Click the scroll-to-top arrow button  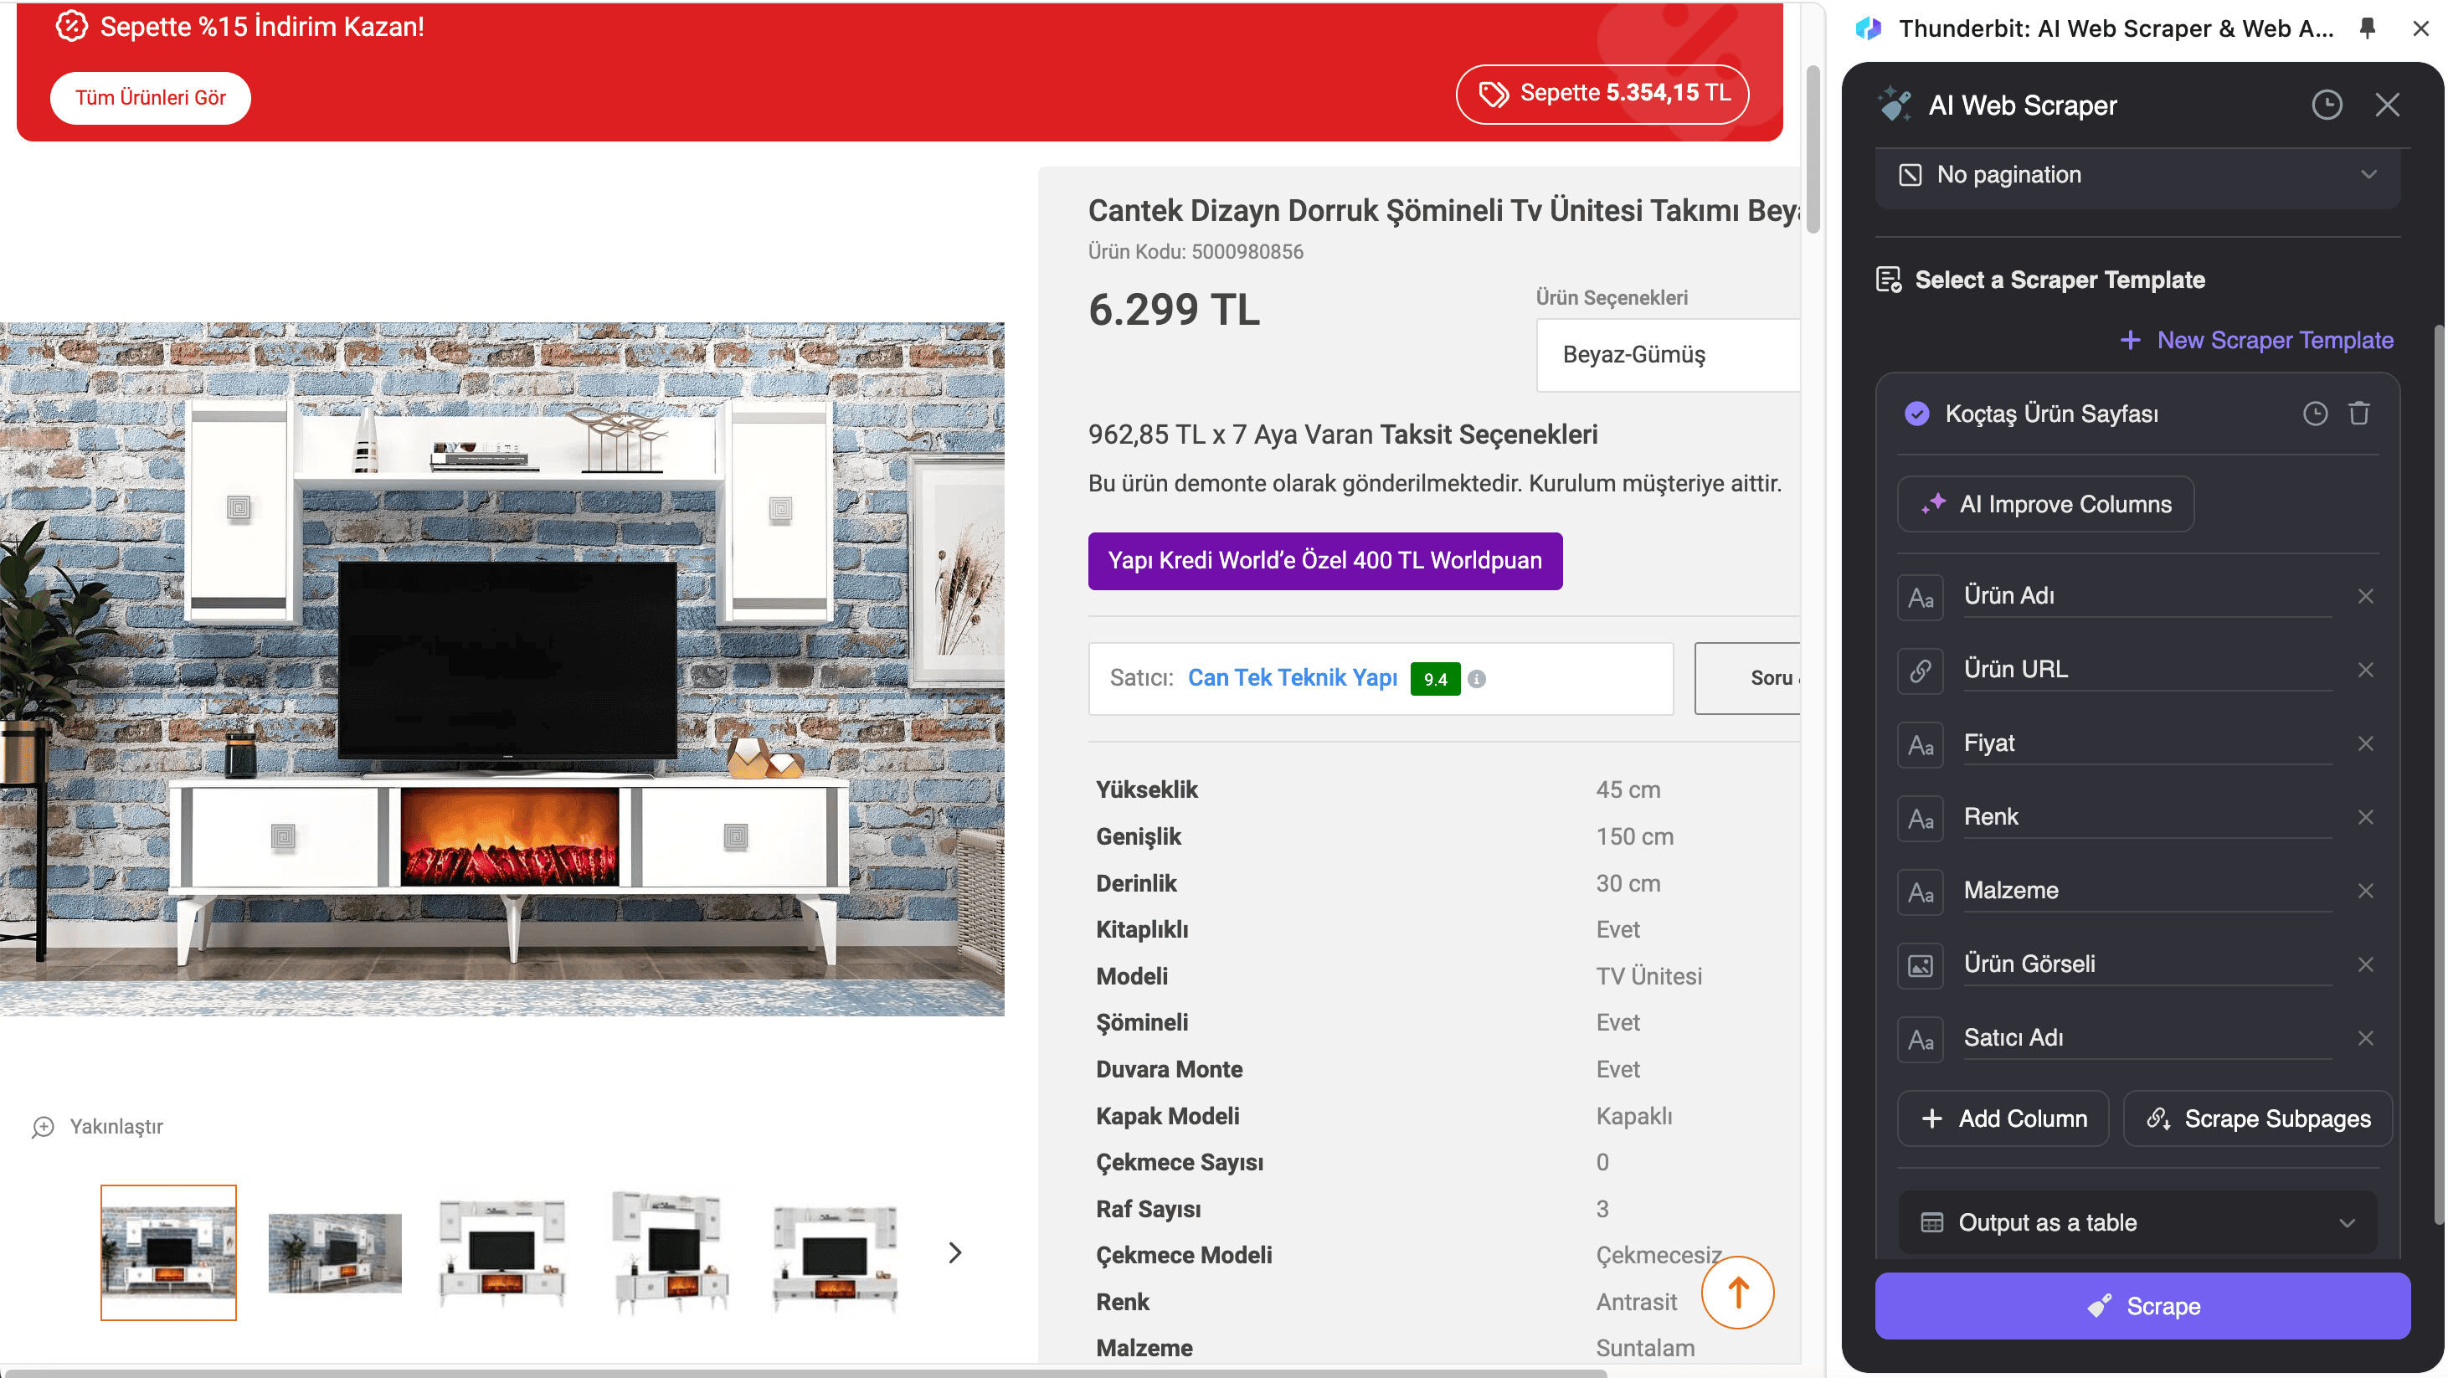(x=1737, y=1293)
